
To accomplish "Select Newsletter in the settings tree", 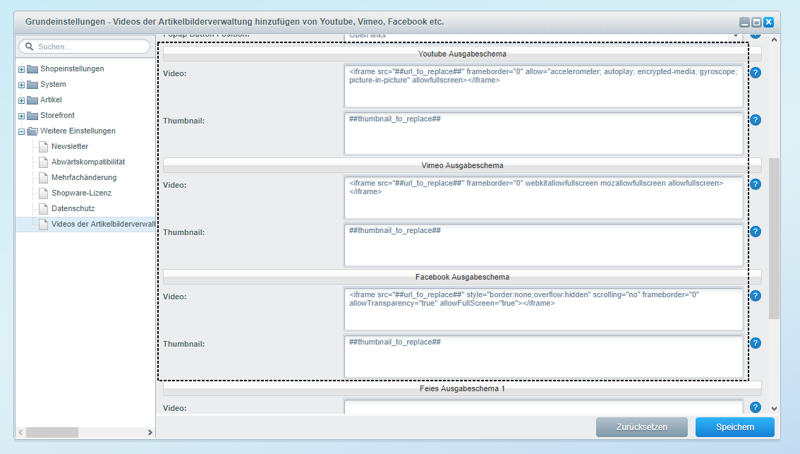I will pos(70,147).
